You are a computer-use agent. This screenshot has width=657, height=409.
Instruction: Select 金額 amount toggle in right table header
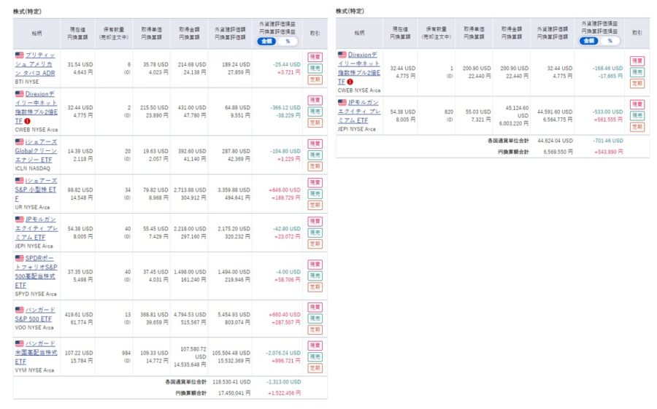[x=589, y=41]
